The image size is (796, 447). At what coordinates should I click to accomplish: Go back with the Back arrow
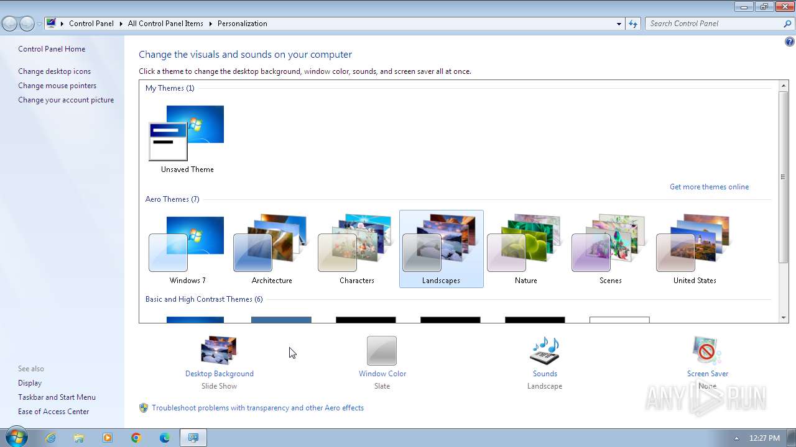point(9,24)
